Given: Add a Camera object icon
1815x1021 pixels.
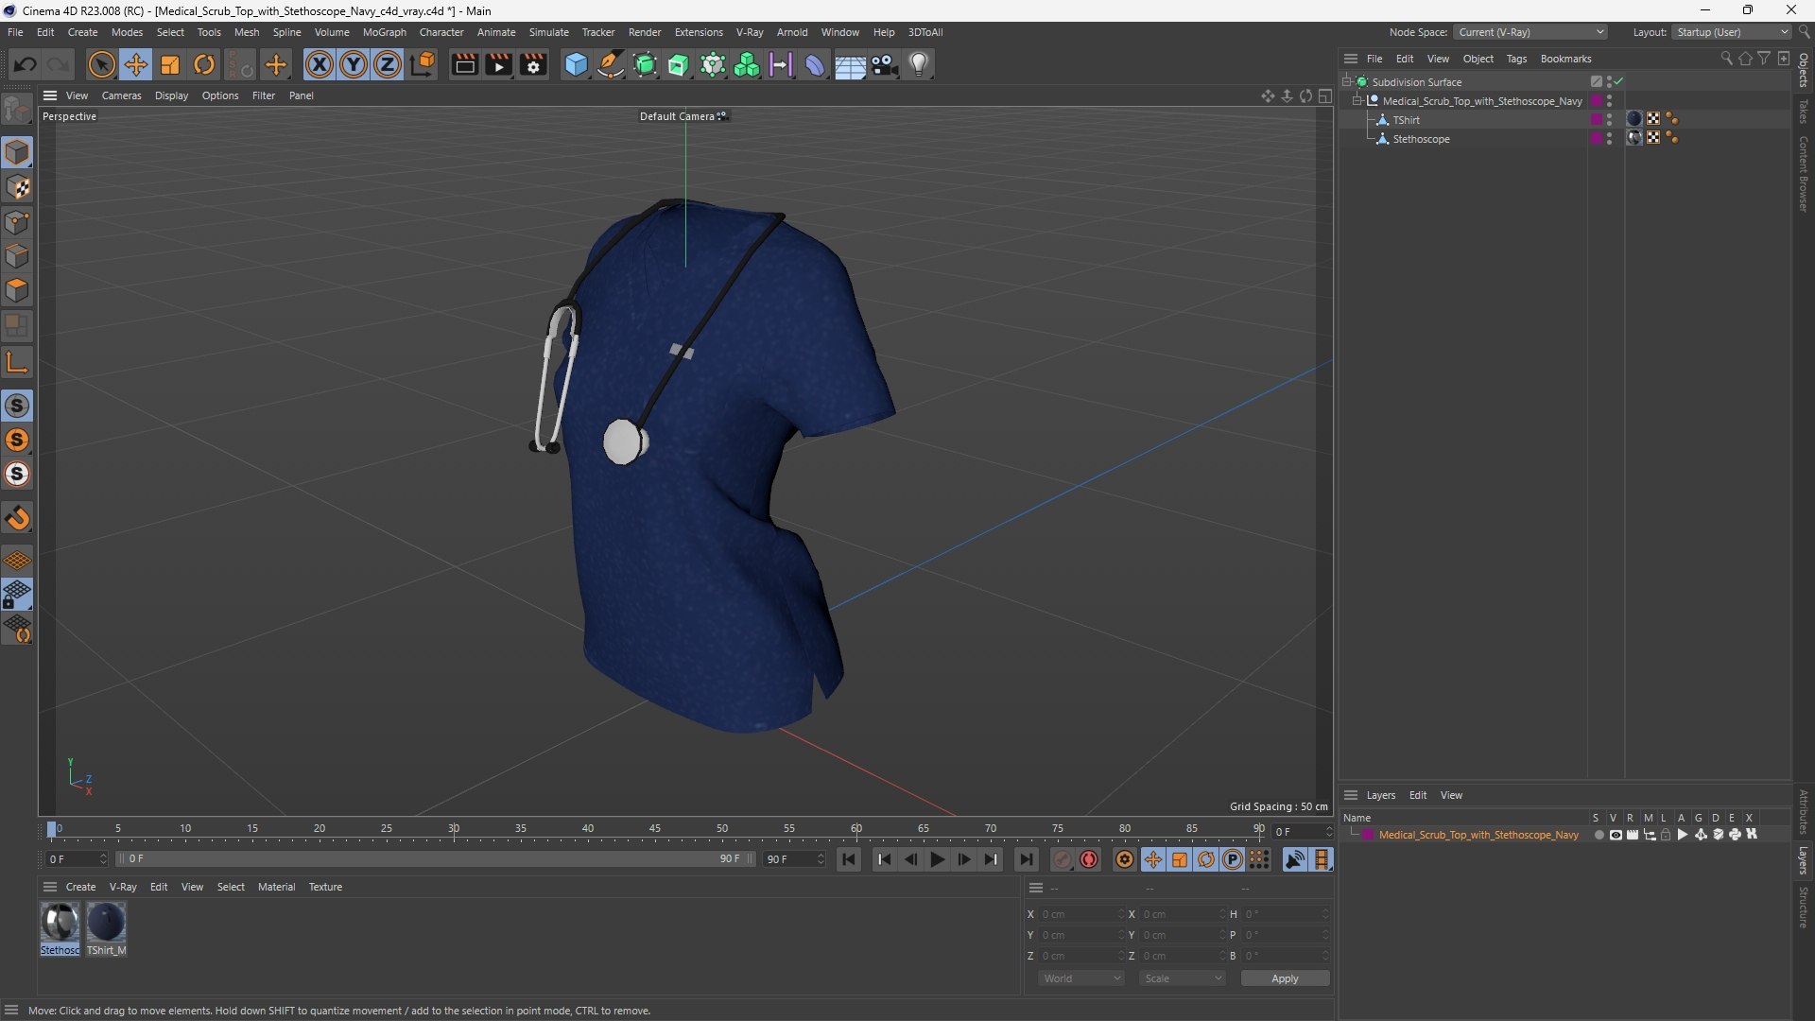Looking at the screenshot, I should tap(885, 64).
